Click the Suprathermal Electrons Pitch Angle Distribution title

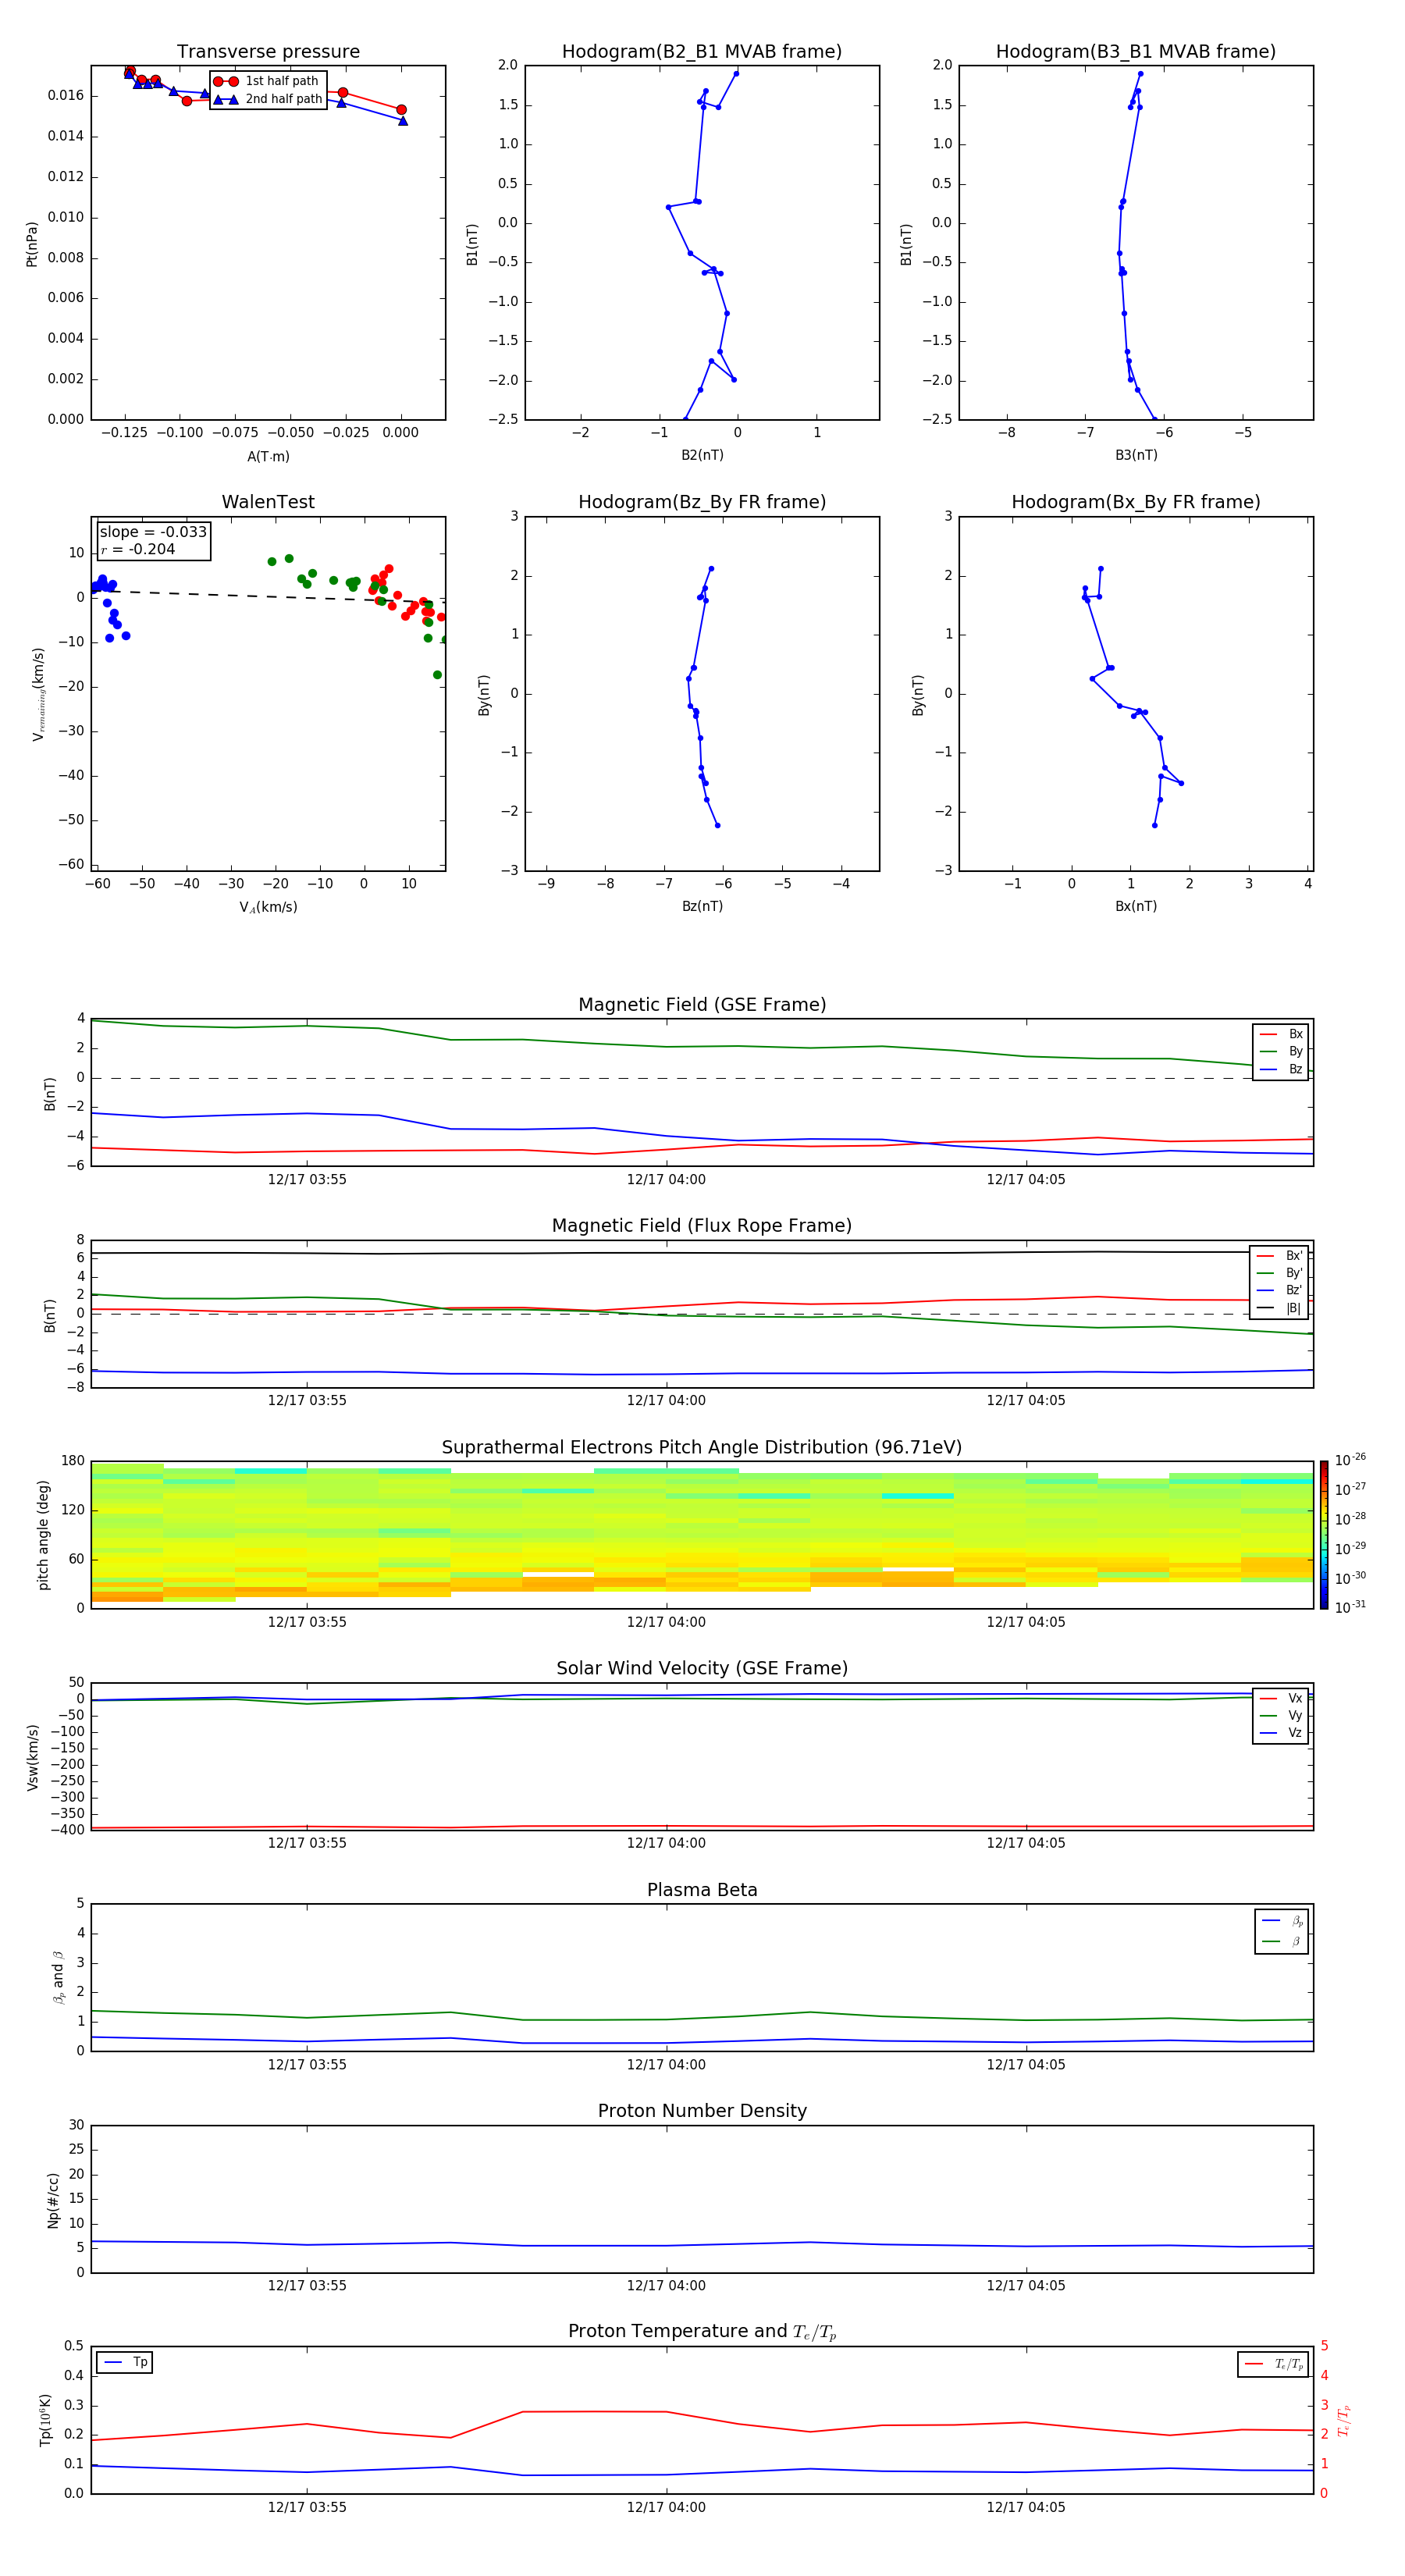pos(702,1448)
